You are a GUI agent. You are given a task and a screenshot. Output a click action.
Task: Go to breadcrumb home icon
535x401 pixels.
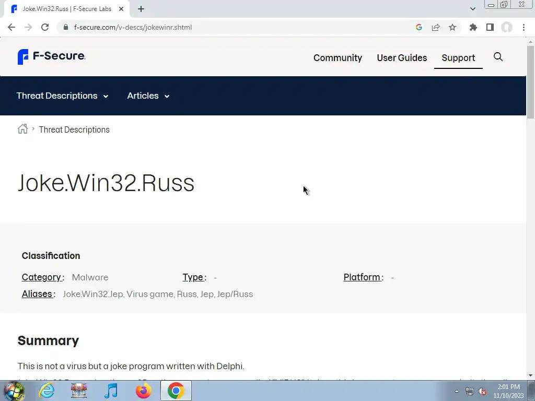(x=23, y=129)
